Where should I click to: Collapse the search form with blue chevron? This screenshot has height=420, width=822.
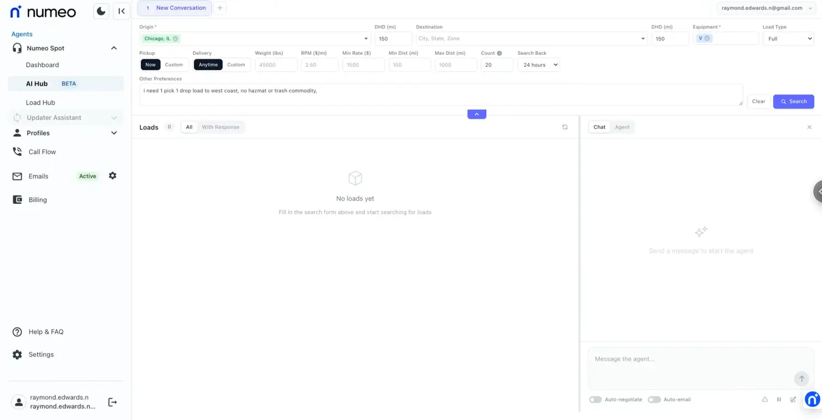pos(477,114)
